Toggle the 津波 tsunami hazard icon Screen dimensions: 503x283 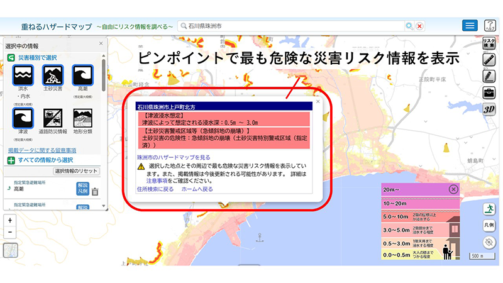pos(23,118)
